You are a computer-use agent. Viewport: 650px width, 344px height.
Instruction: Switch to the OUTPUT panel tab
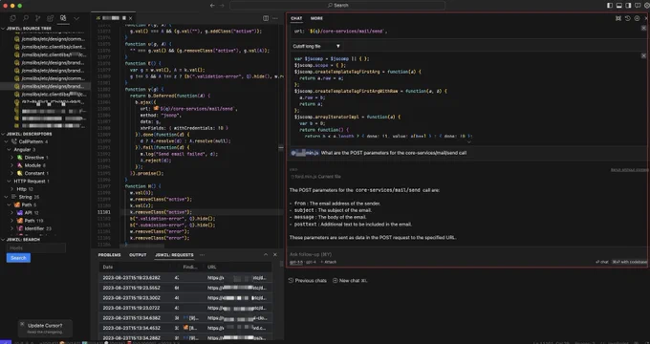coord(138,255)
